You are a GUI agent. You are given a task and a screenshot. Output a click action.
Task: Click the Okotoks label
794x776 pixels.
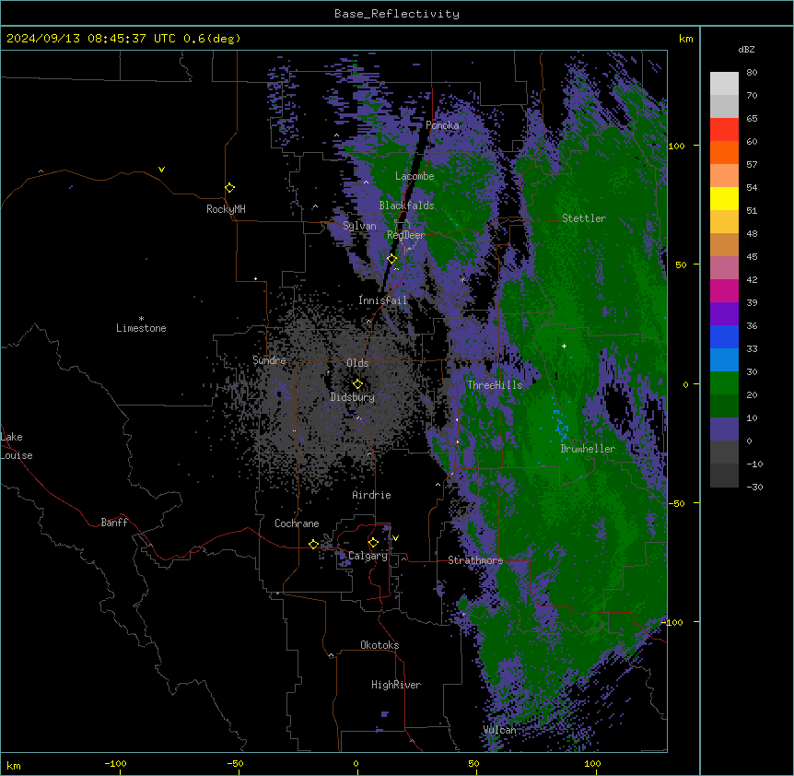click(379, 645)
